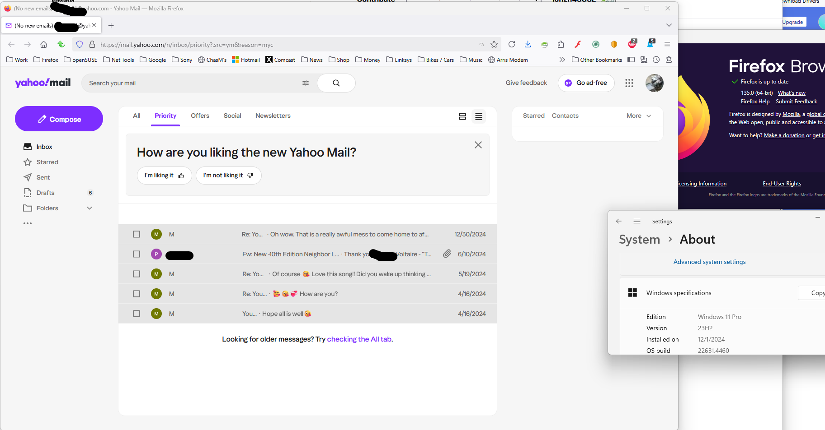Open the 'checking the All tab' link
825x430 pixels.
359,339
